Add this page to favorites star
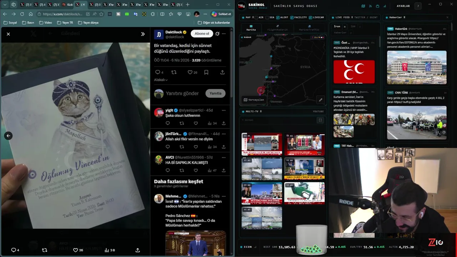The width and height of the screenshot is (457, 257). point(101,14)
